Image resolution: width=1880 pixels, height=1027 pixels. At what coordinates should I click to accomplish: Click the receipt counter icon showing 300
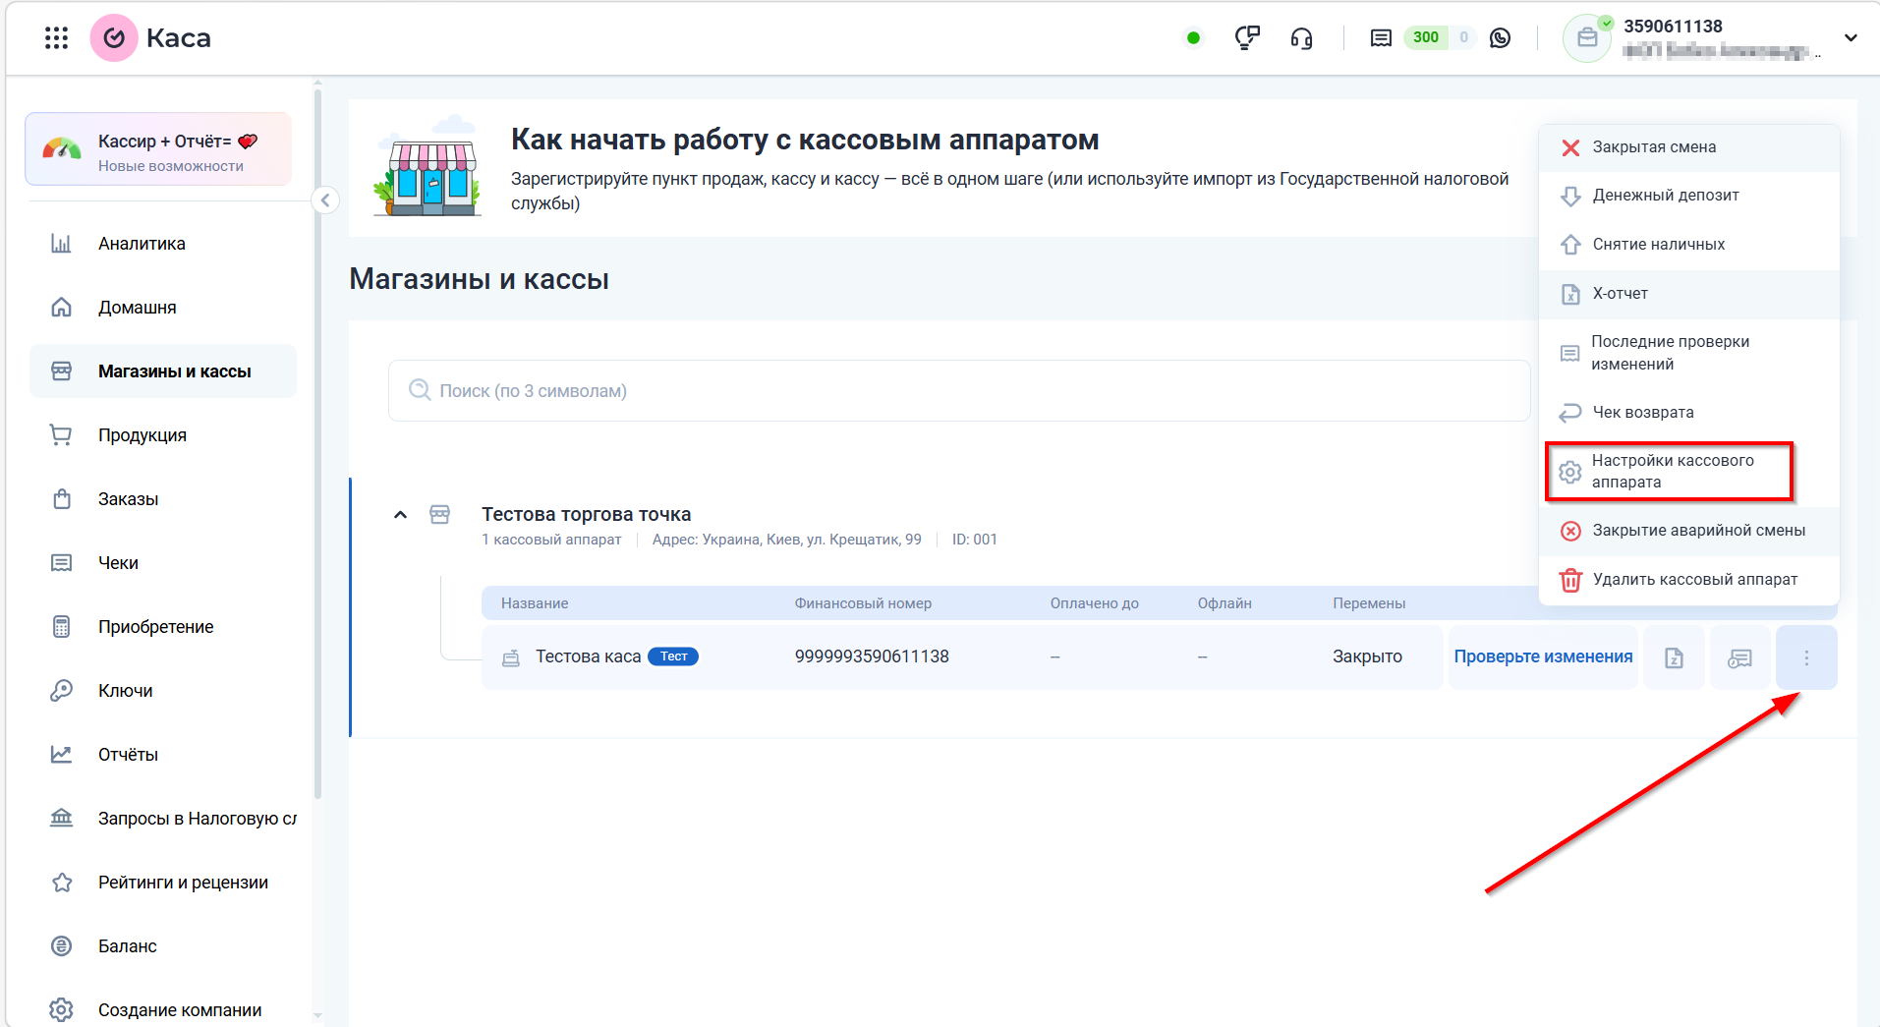tap(1381, 37)
